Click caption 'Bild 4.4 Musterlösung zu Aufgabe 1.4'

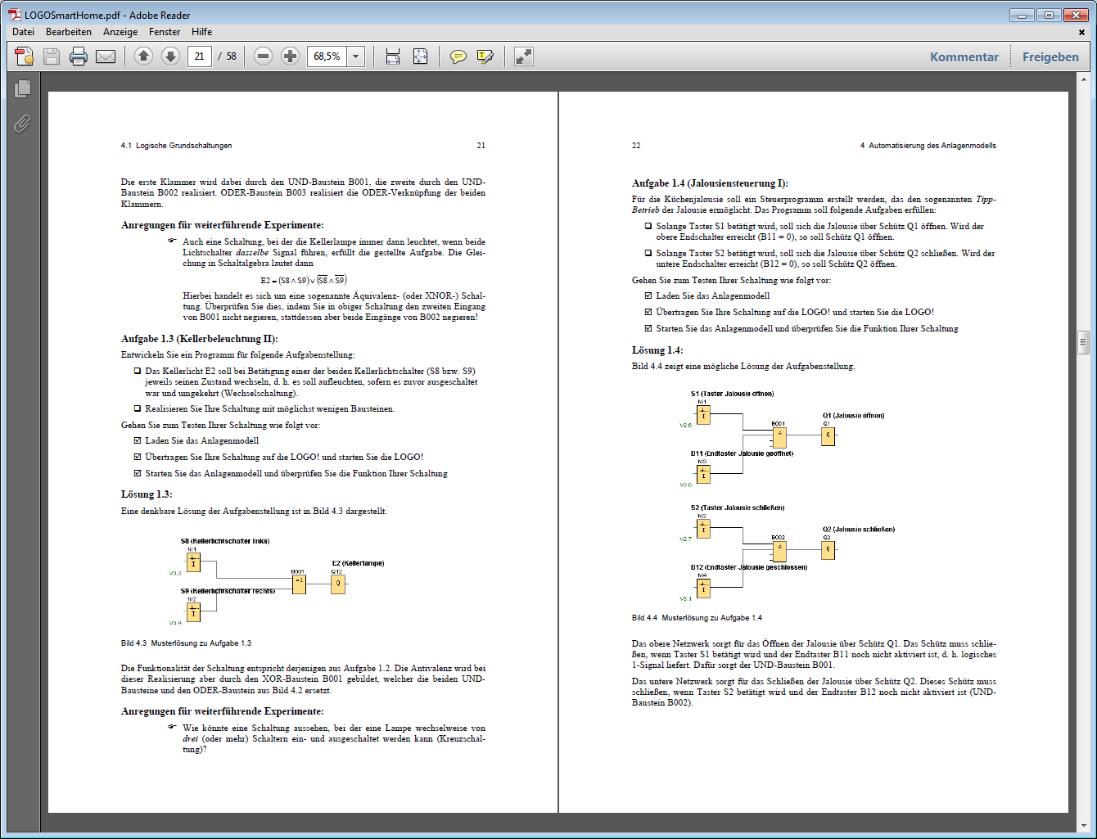point(697,618)
